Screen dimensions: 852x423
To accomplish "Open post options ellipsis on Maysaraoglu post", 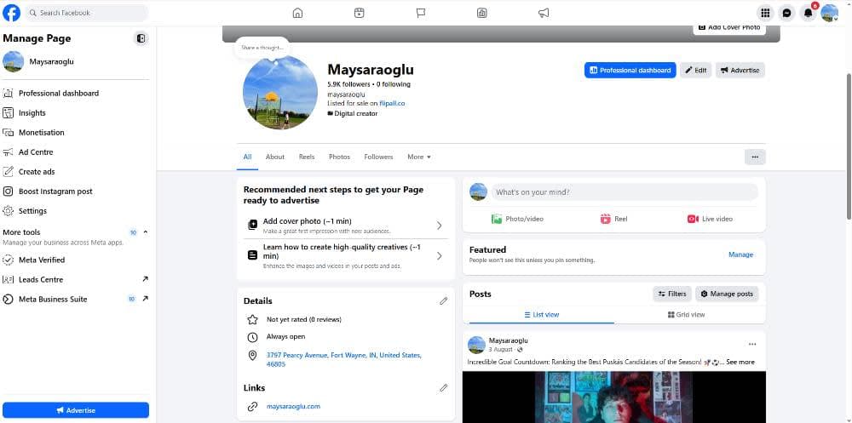I will pyautogui.click(x=752, y=344).
